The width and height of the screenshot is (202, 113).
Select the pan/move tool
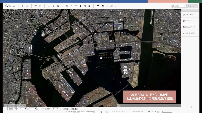(49, 6)
